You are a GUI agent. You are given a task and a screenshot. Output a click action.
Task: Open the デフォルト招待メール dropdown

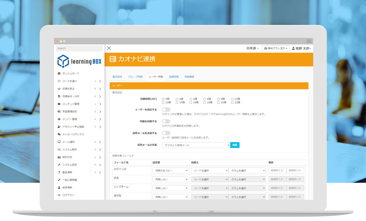(x=195, y=145)
